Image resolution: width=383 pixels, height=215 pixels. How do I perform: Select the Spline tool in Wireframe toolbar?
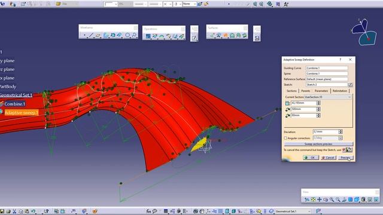(x=134, y=36)
